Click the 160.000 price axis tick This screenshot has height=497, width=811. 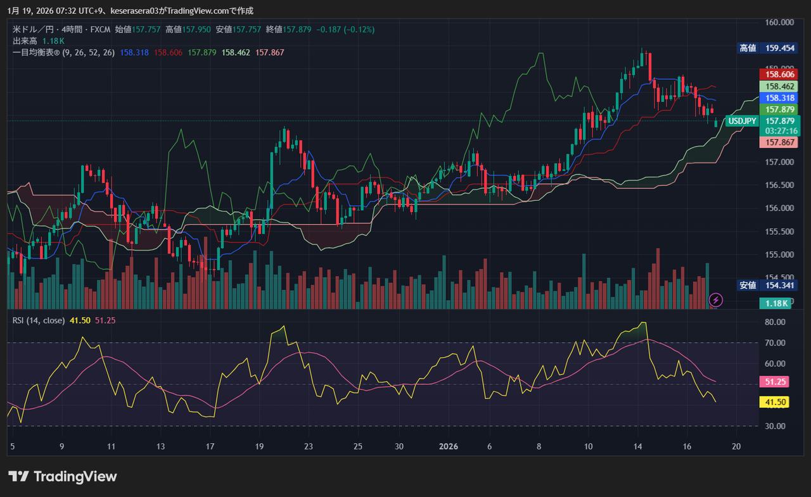[x=779, y=23]
